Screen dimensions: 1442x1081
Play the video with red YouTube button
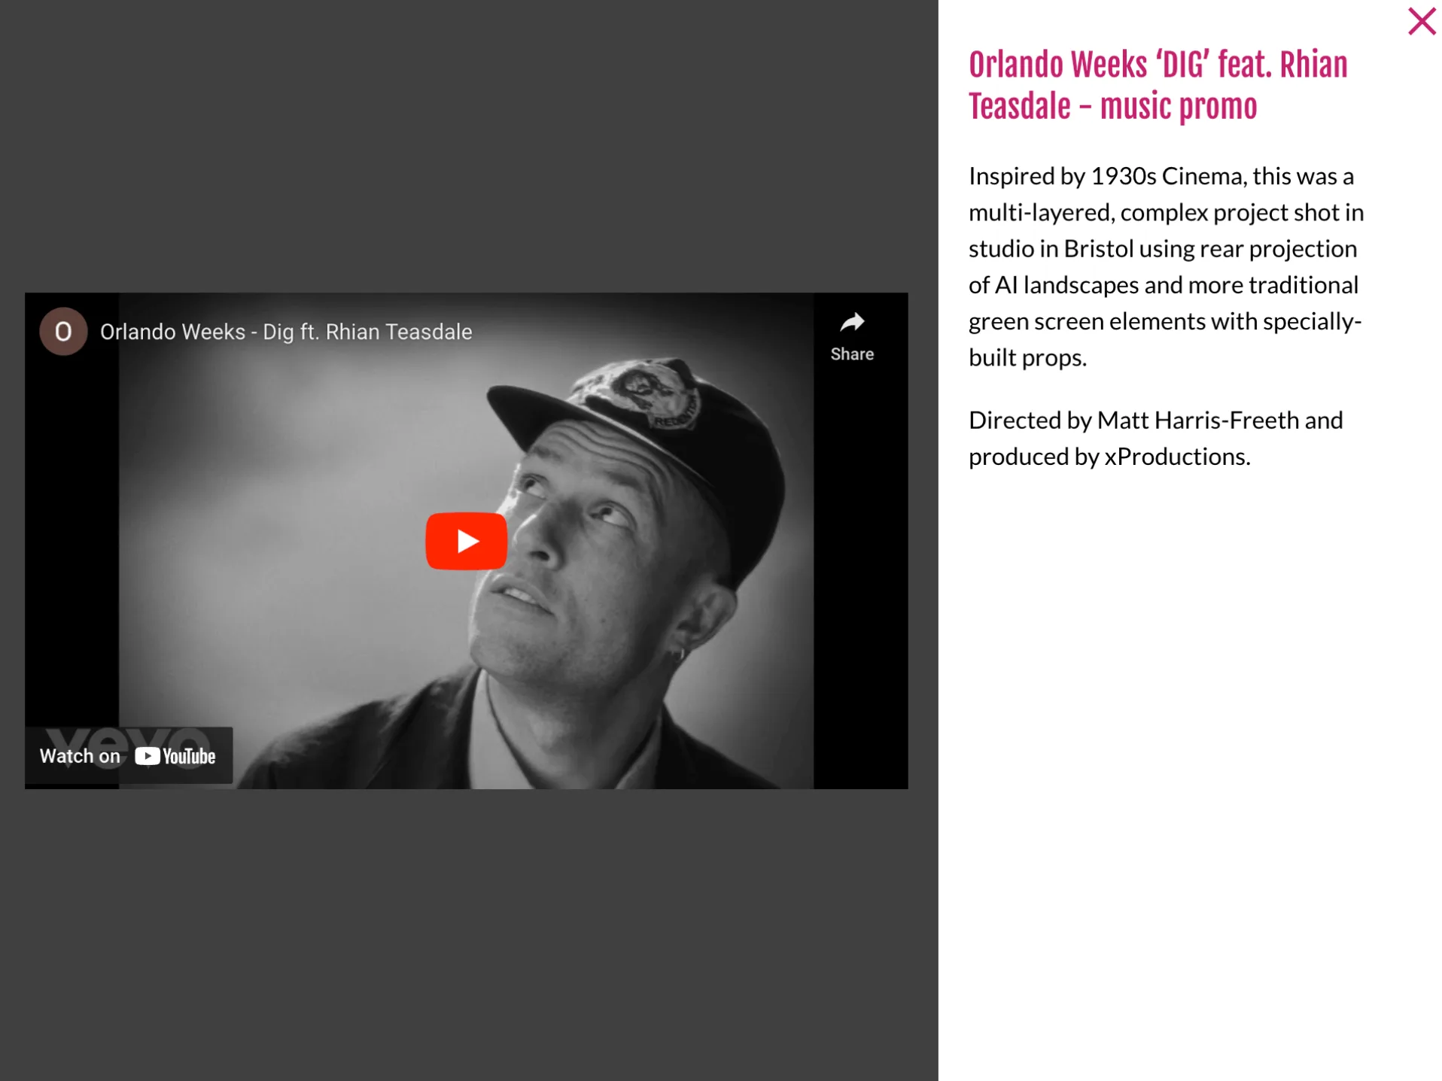click(x=466, y=540)
